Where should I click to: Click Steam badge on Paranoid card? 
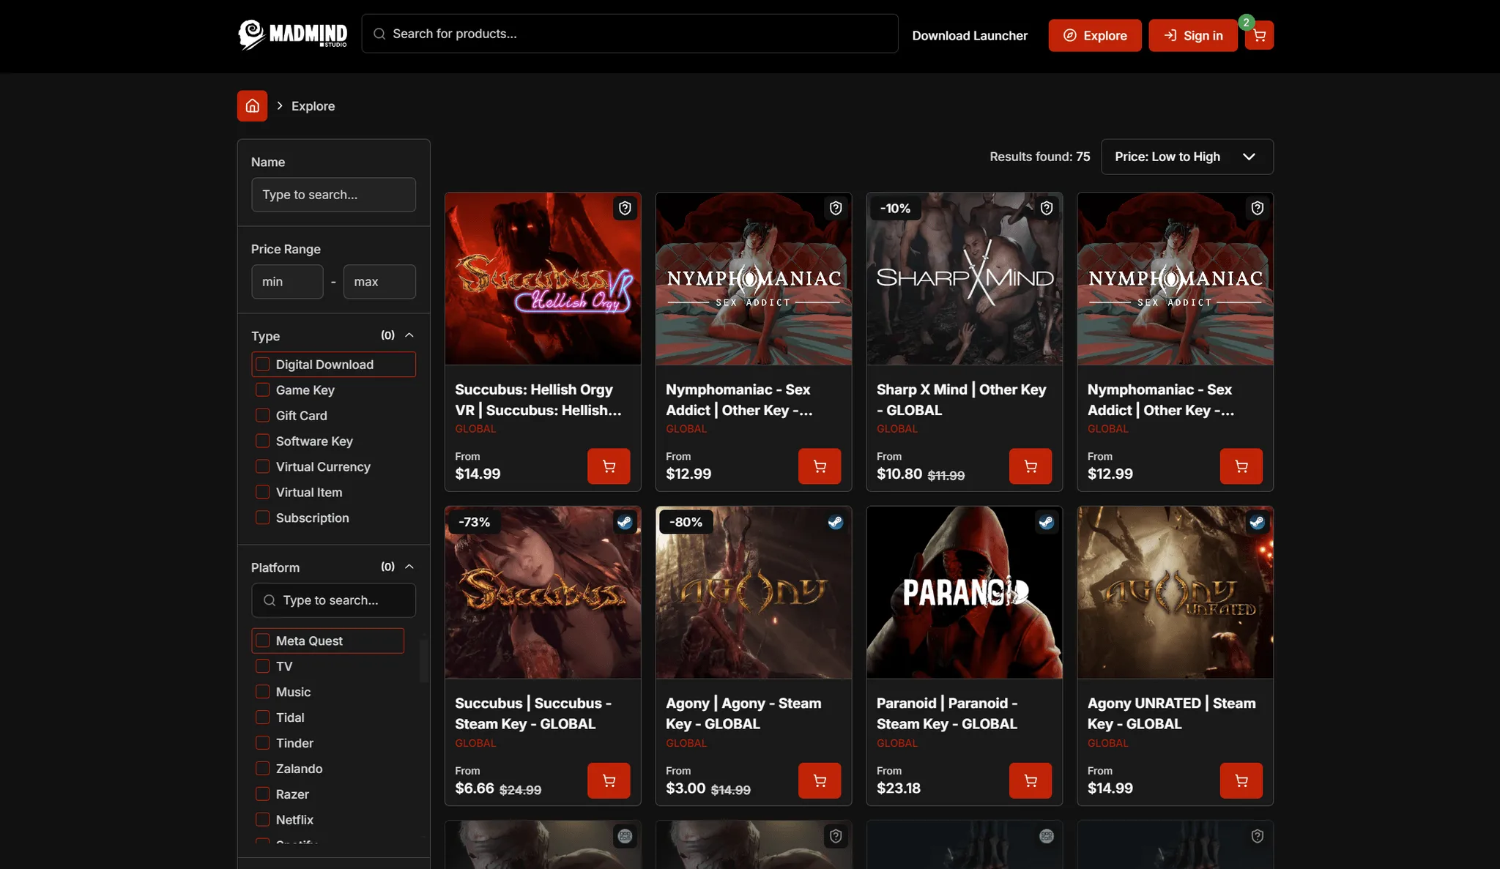[1047, 522]
